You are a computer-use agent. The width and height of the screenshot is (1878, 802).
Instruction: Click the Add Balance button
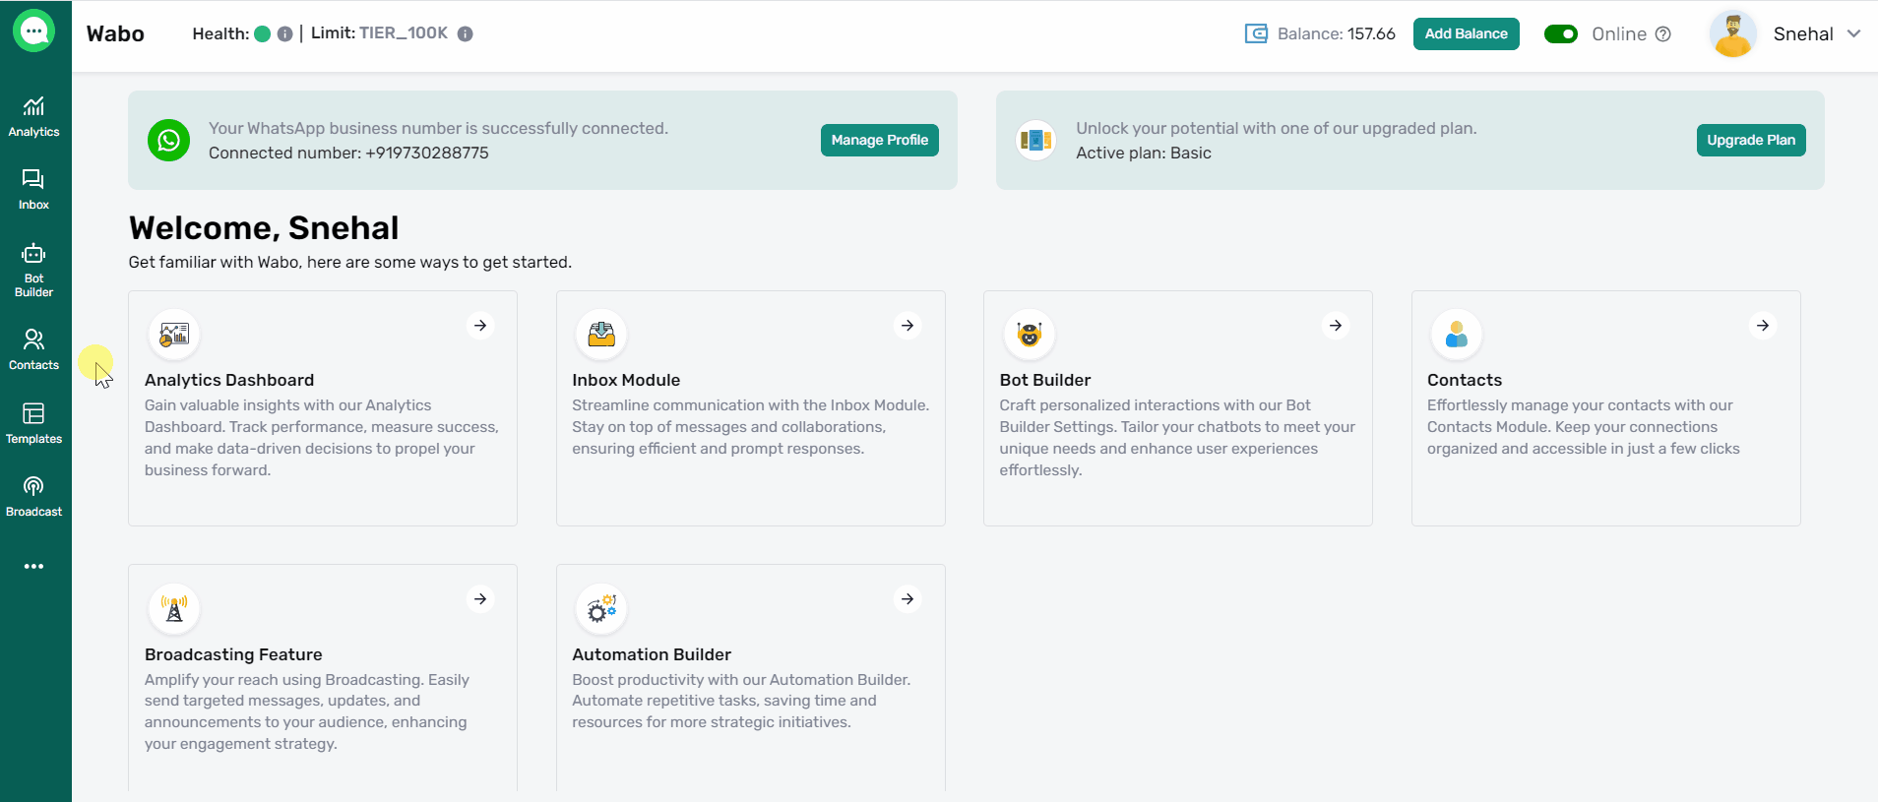(x=1466, y=33)
